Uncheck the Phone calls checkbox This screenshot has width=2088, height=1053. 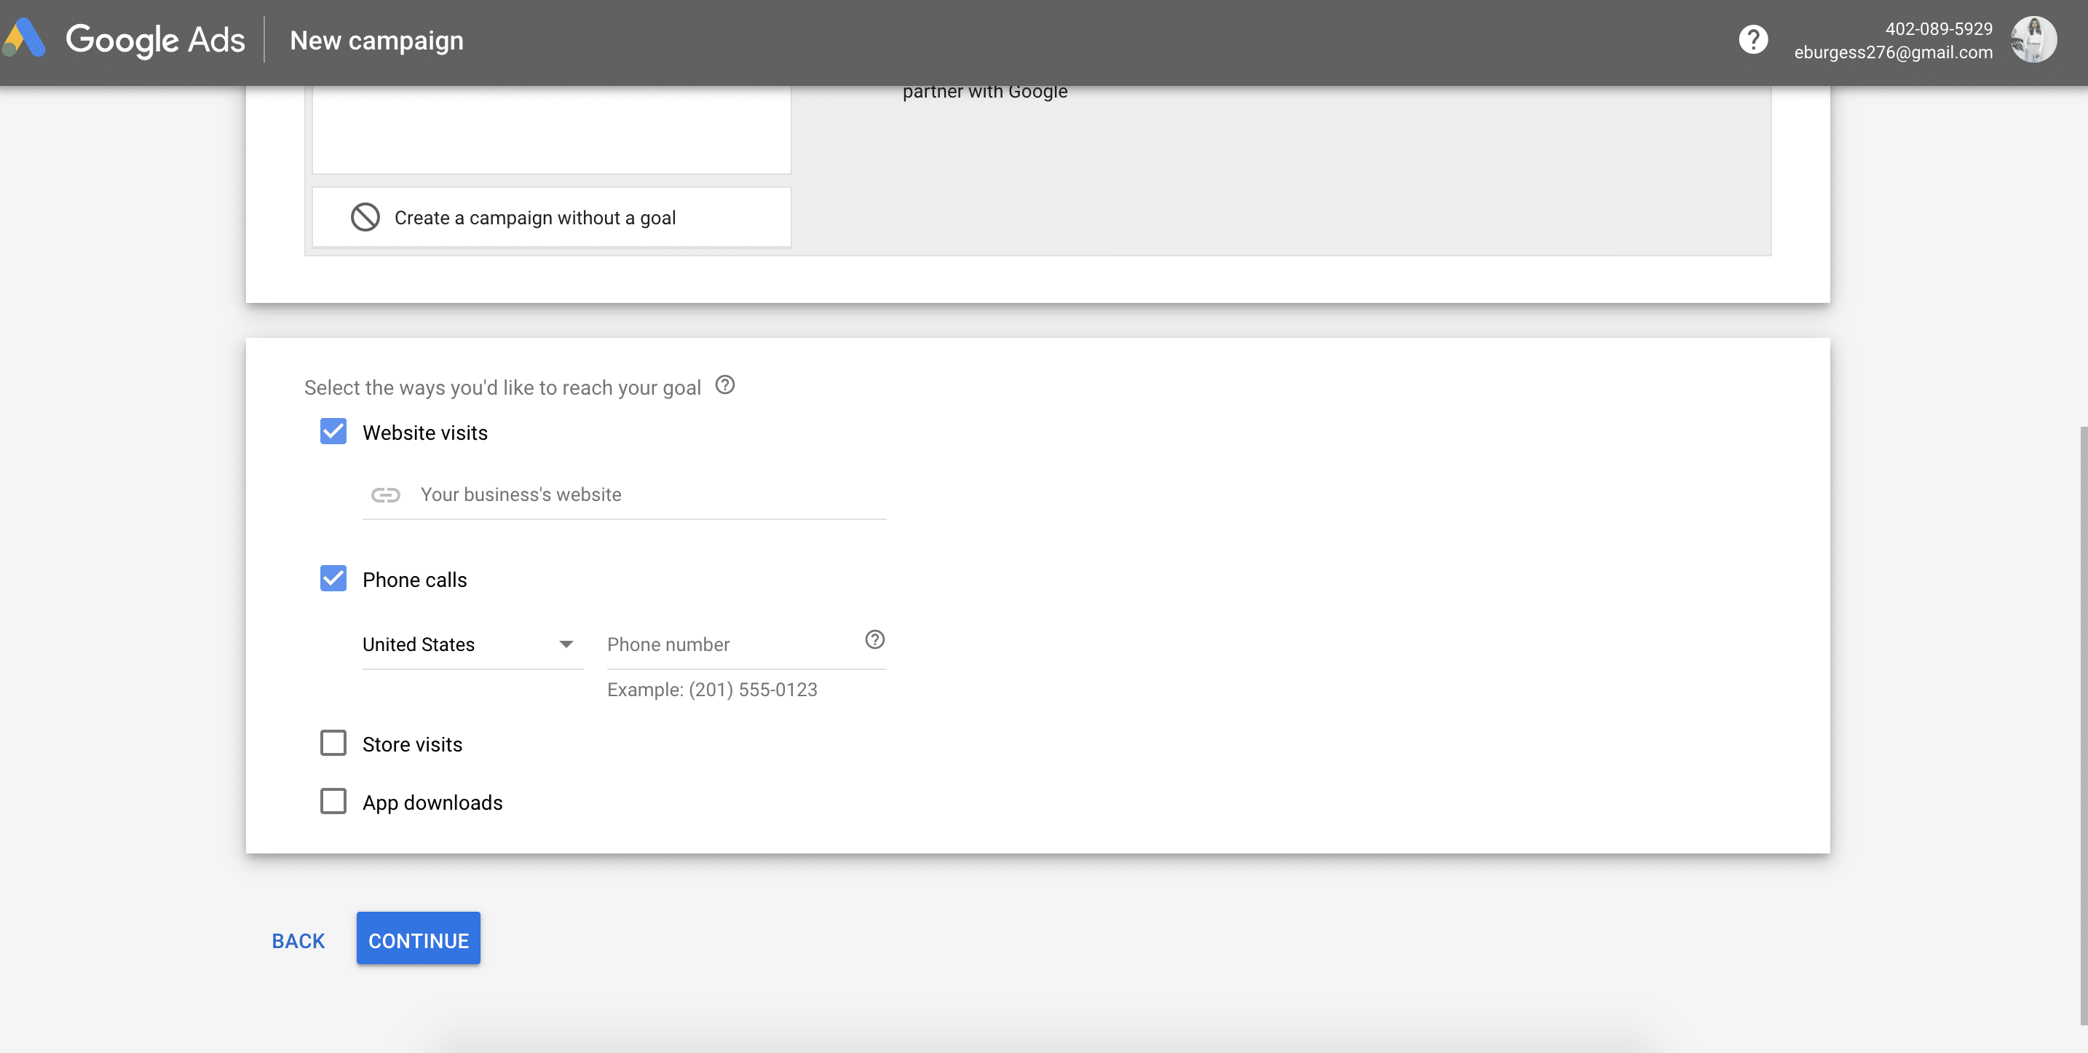click(x=333, y=579)
